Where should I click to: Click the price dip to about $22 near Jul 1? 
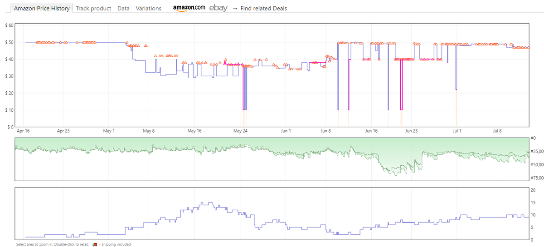coord(456,89)
